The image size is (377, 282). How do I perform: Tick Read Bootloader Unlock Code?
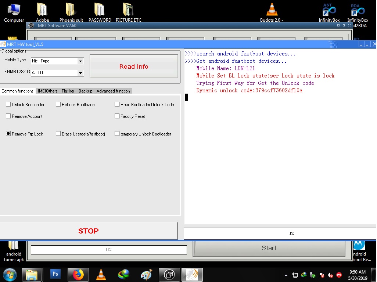pos(117,104)
